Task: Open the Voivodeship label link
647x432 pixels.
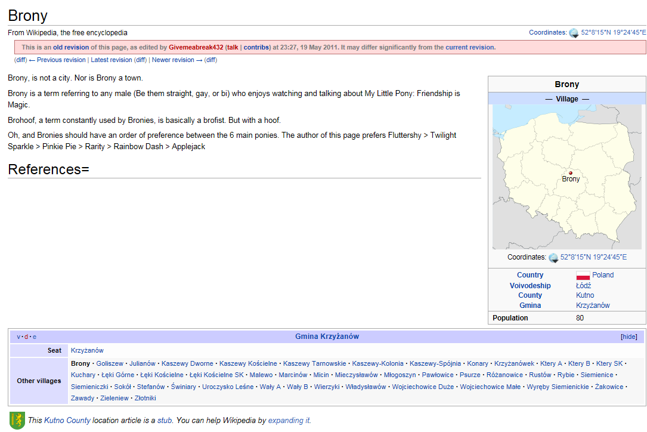Action: point(530,285)
